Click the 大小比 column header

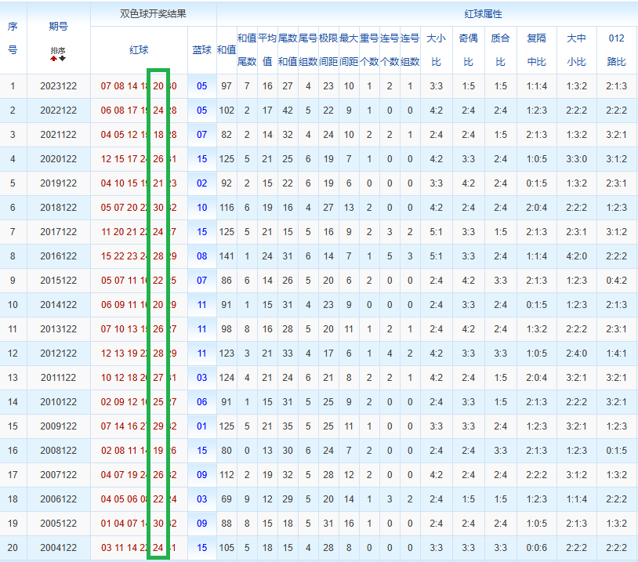point(437,50)
